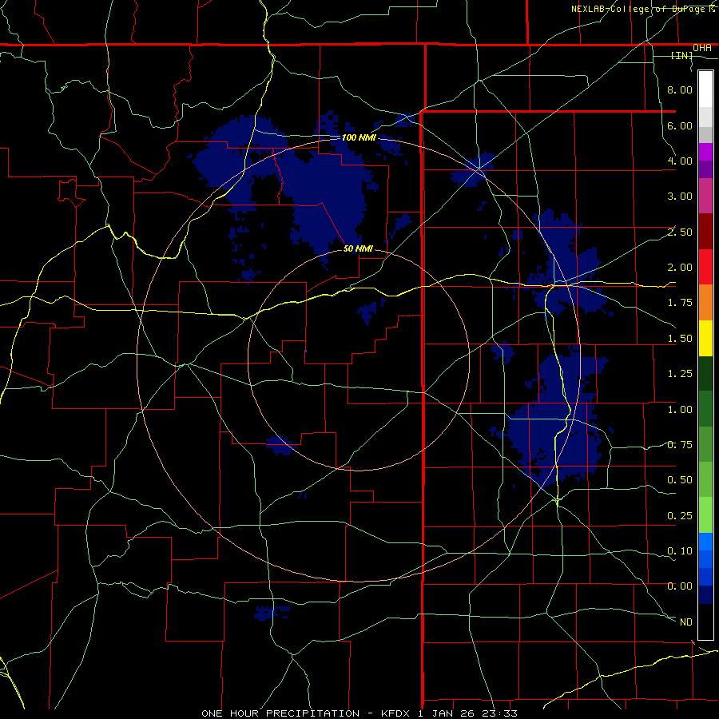Click the ND legend label
Image resolution: width=719 pixels, height=719 pixels.
[x=686, y=622]
